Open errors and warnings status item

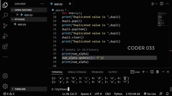point(9,94)
